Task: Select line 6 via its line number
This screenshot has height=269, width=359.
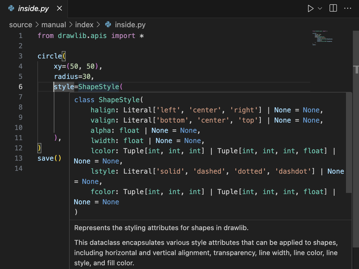Action: (x=20, y=87)
